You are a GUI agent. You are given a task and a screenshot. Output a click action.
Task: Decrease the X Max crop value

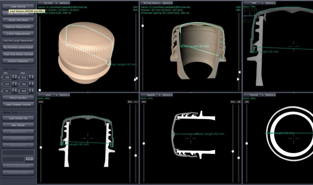pos(30,77)
